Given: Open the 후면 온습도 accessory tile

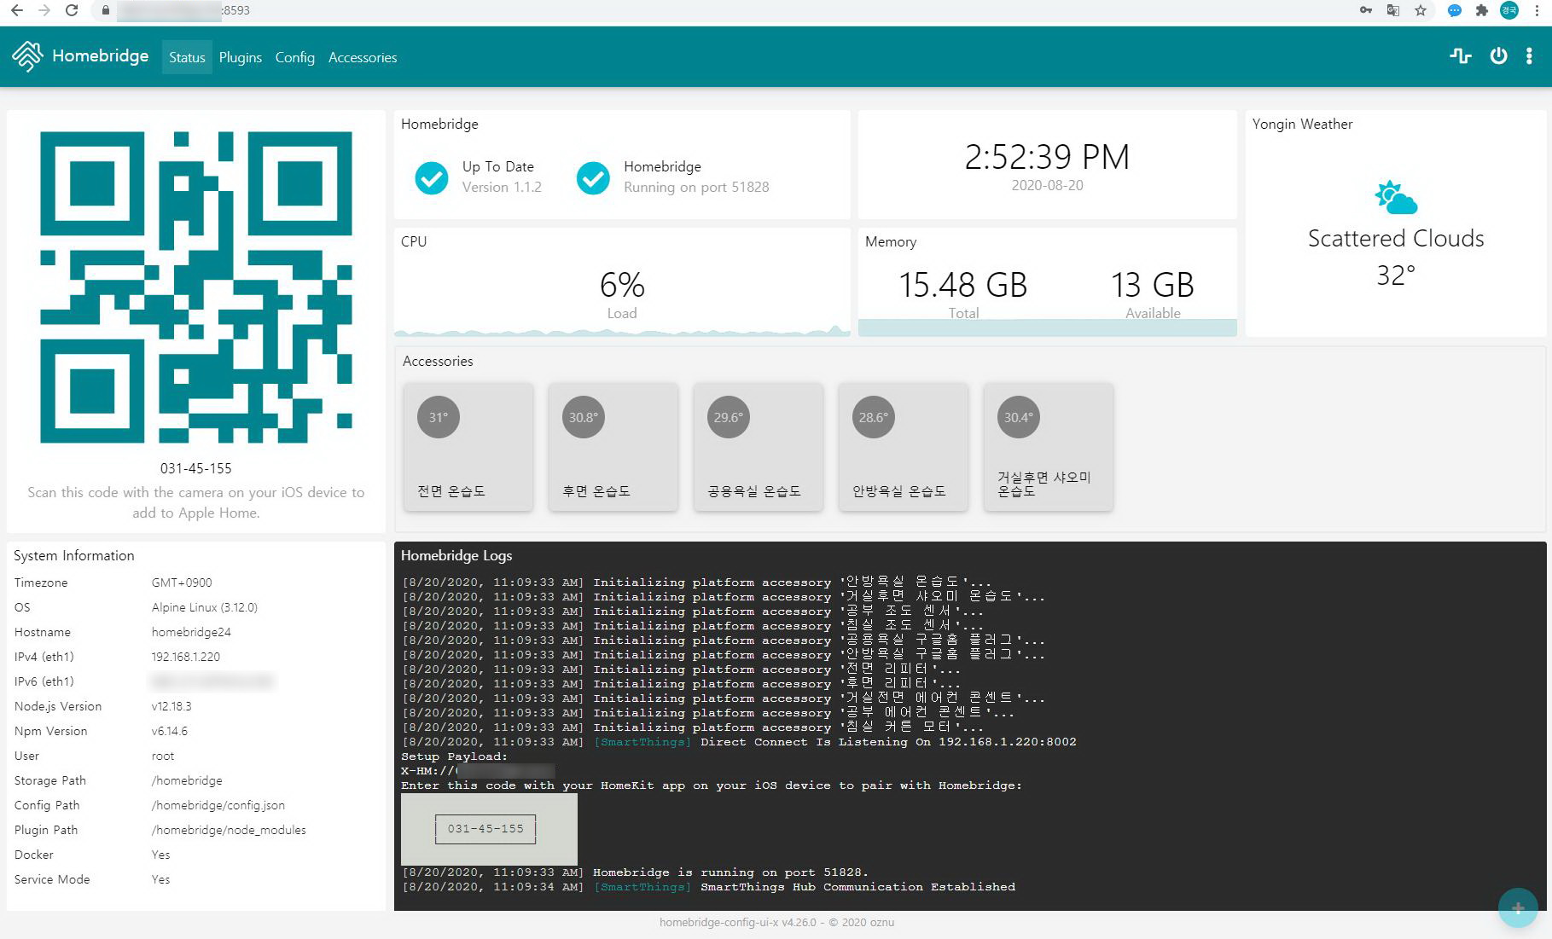Looking at the screenshot, I should tap(613, 447).
